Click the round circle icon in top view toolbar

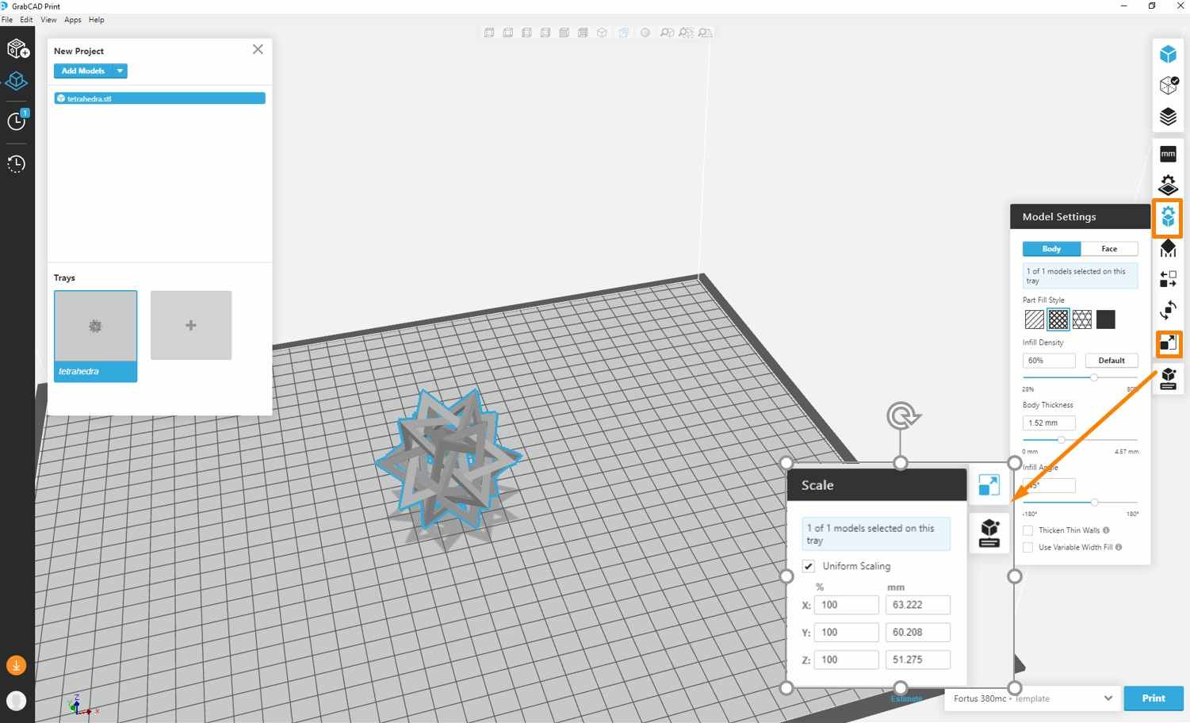click(645, 33)
